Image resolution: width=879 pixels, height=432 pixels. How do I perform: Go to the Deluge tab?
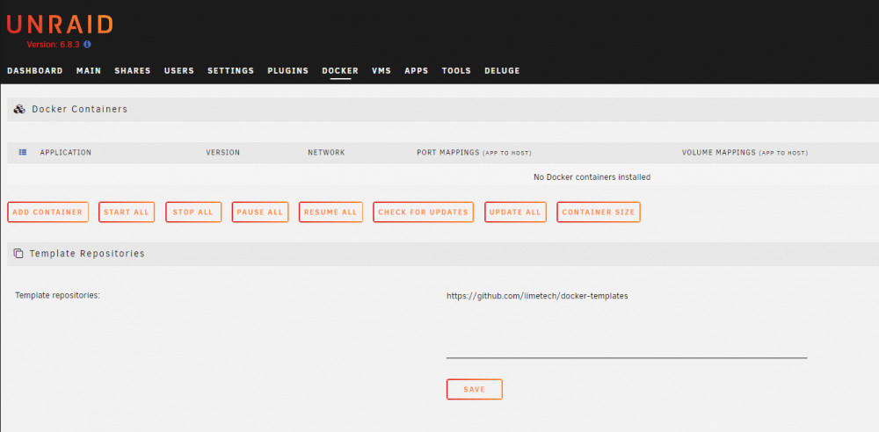pyautogui.click(x=502, y=71)
